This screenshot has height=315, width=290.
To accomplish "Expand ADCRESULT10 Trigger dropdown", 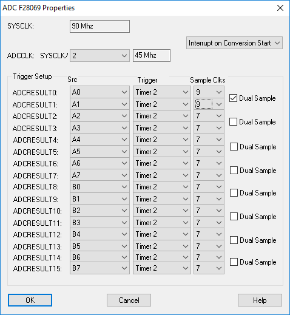I will [x=162, y=211].
